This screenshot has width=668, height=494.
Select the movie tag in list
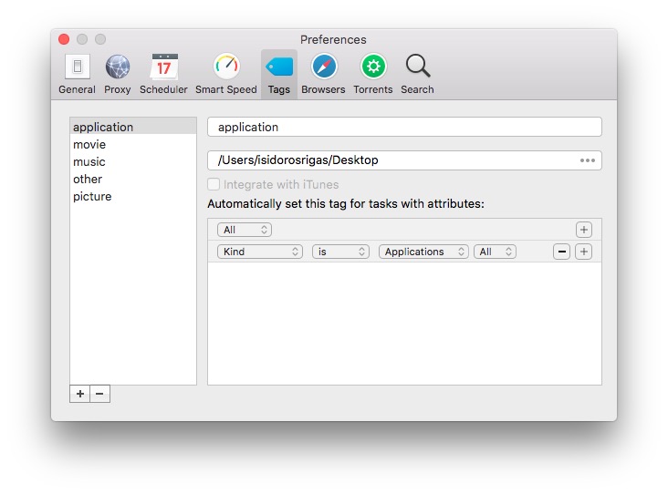[89, 144]
